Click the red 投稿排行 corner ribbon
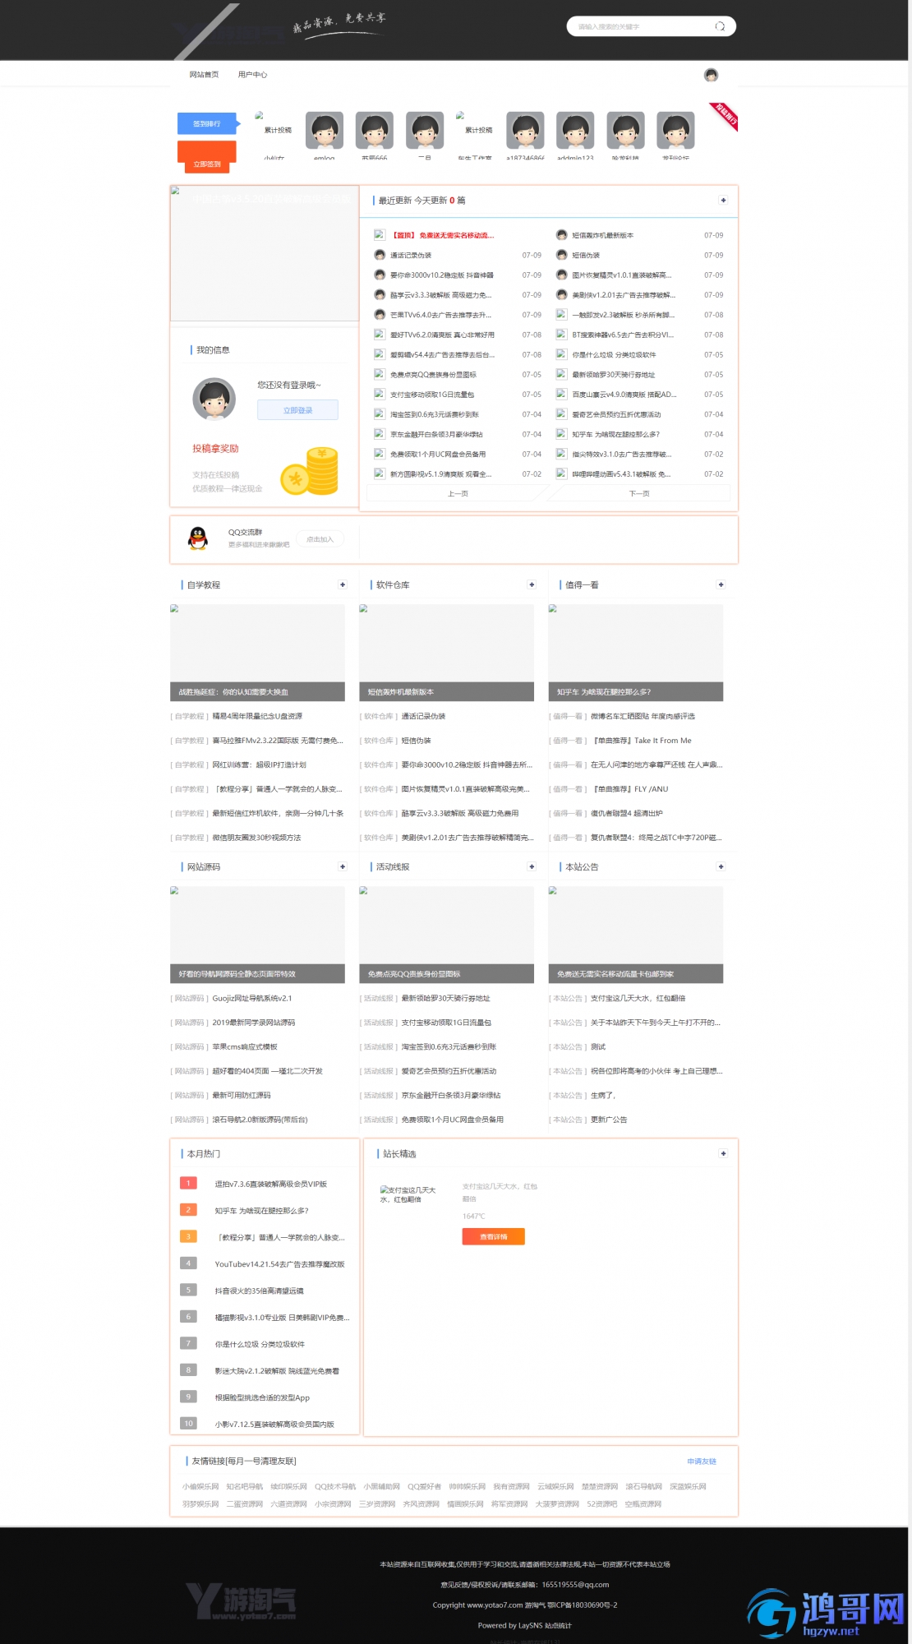The width and height of the screenshot is (912, 1644). [x=724, y=116]
